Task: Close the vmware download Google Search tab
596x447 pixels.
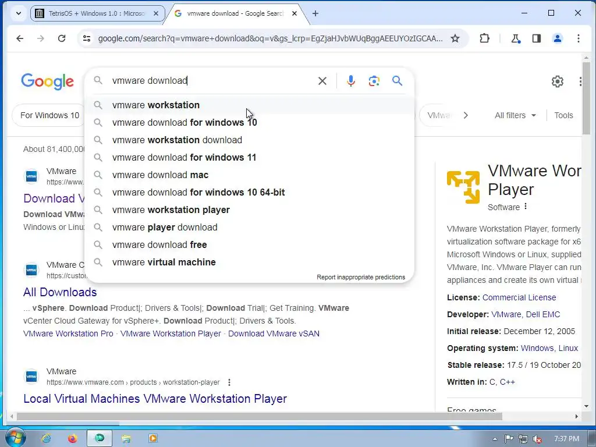Action: (x=294, y=13)
